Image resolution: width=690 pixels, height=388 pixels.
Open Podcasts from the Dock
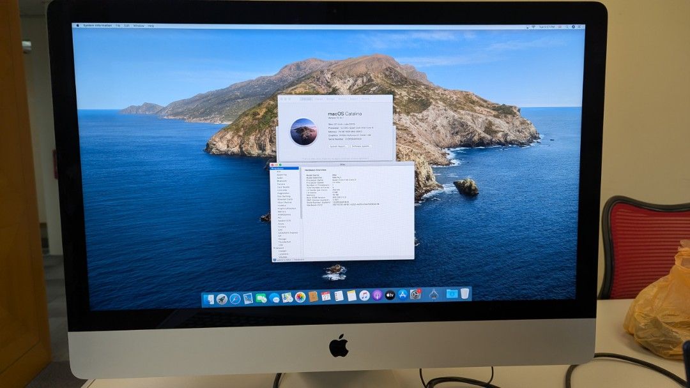377,295
